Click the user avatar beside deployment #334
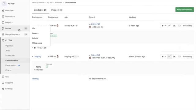Screen dimensions: 196x110 tap(58, 57)
